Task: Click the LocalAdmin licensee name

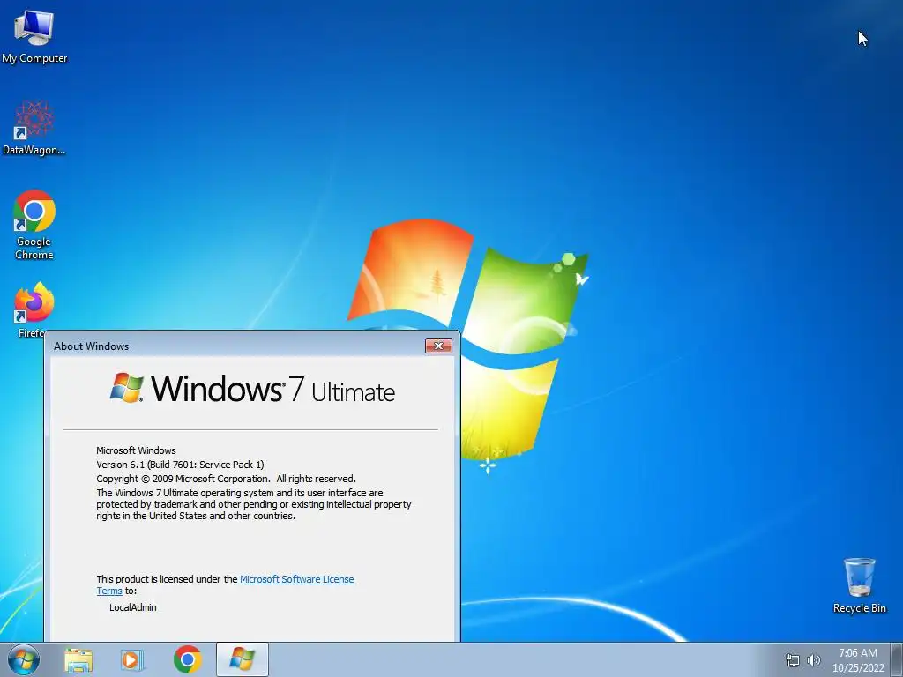Action: coord(133,607)
